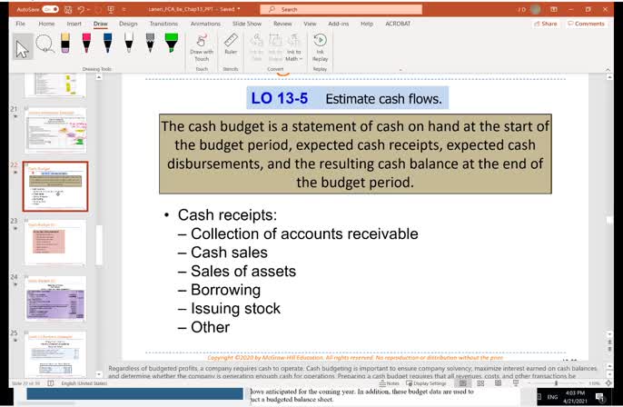Open the Transitions tab
This screenshot has height=407, width=623.
(x=163, y=24)
